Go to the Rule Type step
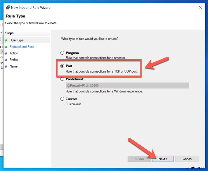 17,40
